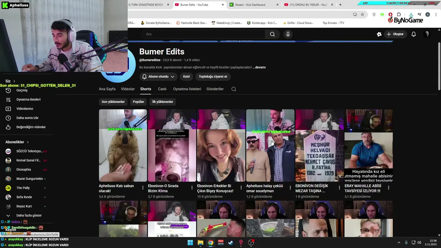Open Steam from the taskbar
Viewport: 441px width, 248px height.
click(x=231, y=242)
